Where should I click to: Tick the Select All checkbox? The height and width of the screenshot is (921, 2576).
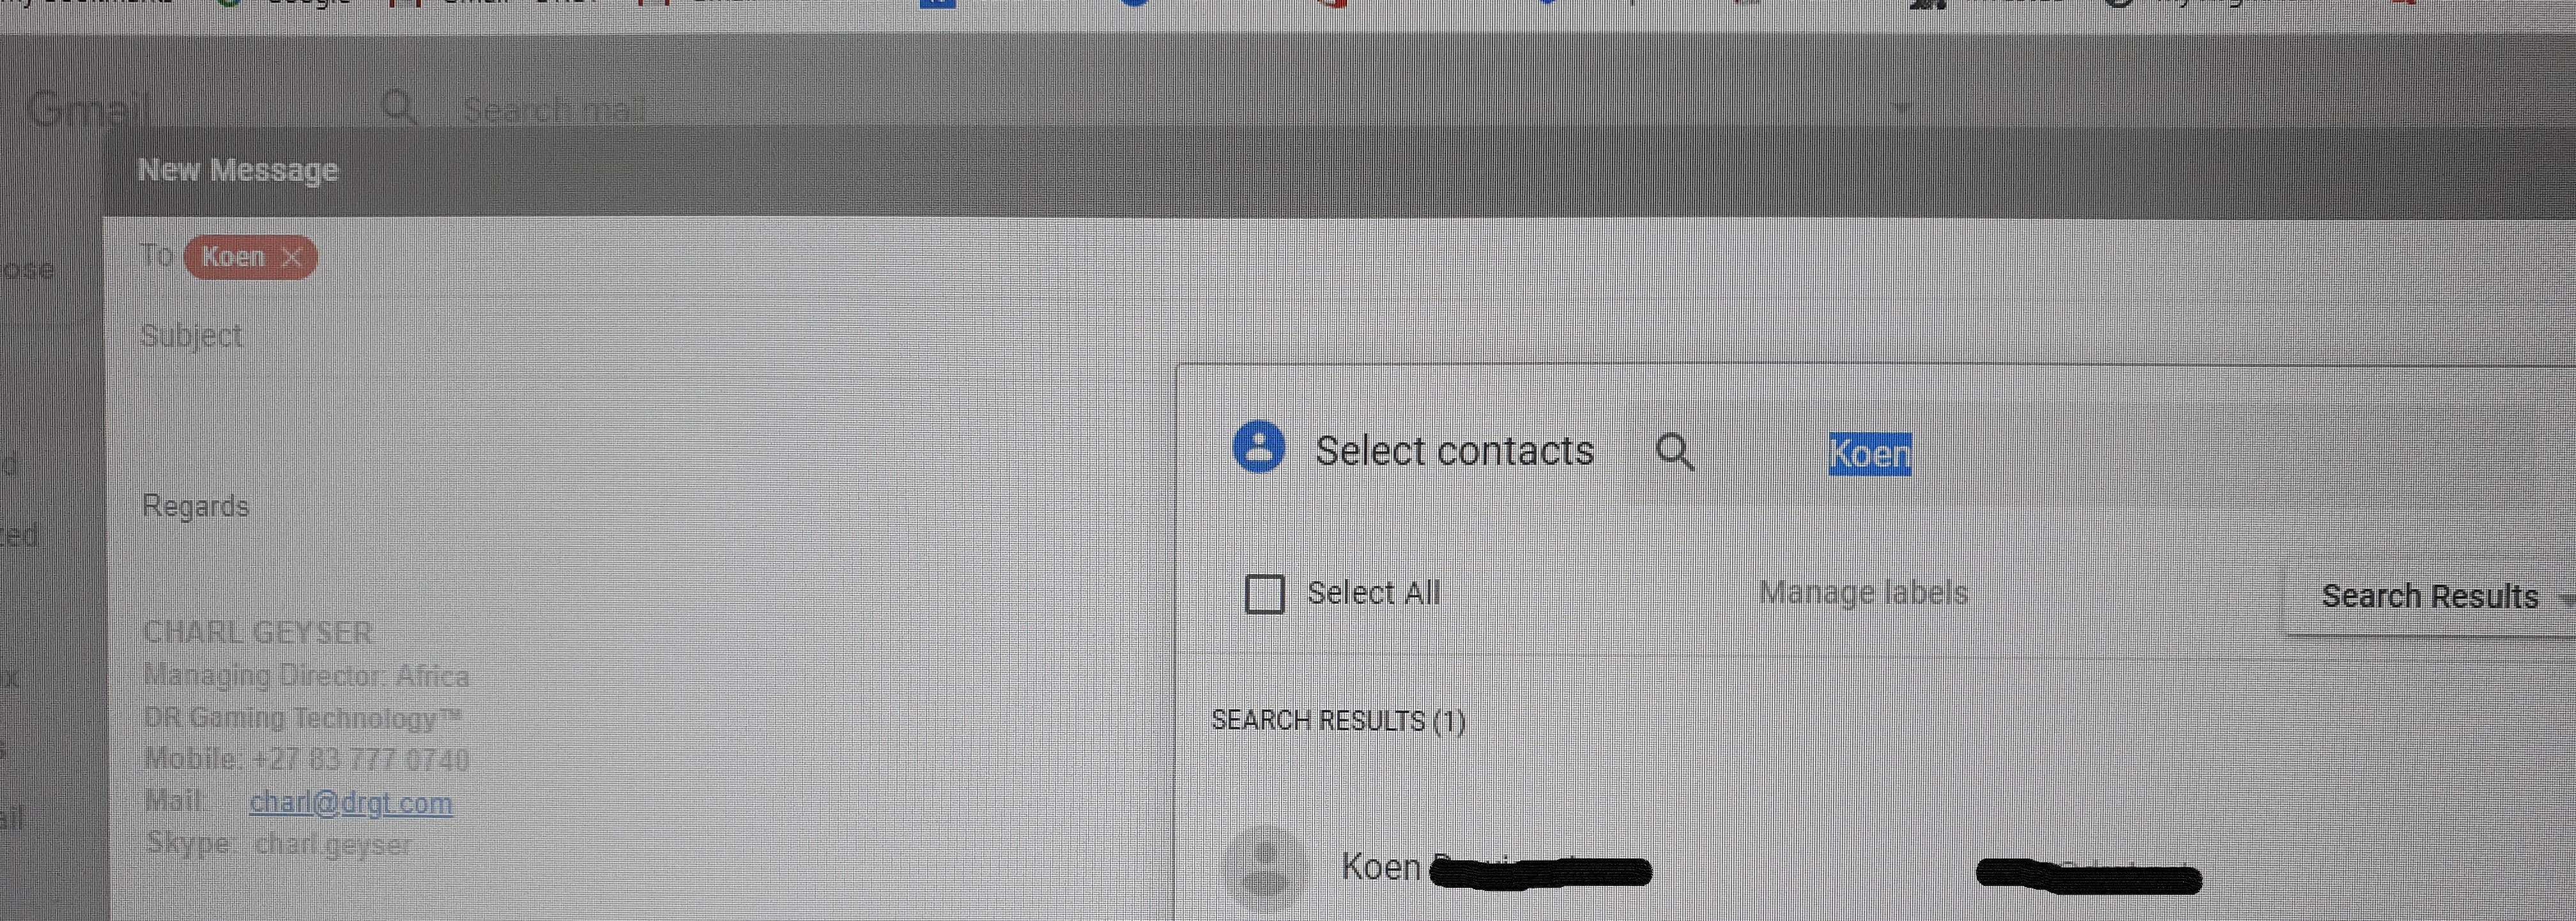coord(1265,594)
